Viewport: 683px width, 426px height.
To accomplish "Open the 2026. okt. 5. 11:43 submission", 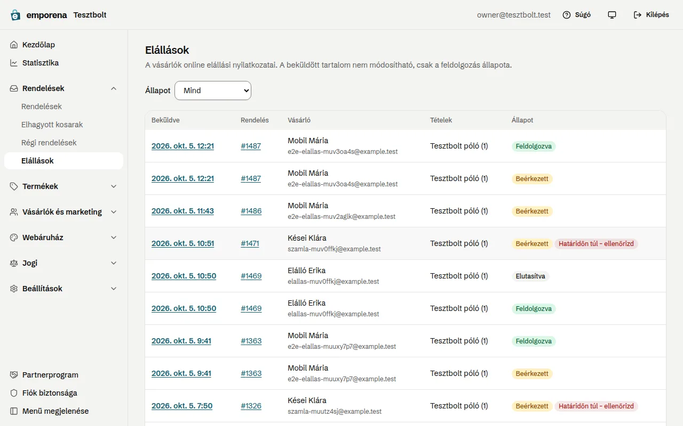I will pos(182,211).
